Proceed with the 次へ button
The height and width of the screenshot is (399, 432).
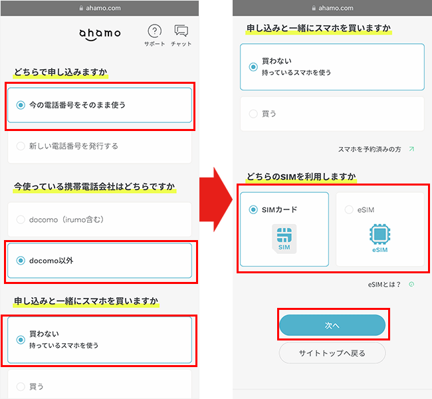pyautogui.click(x=332, y=325)
